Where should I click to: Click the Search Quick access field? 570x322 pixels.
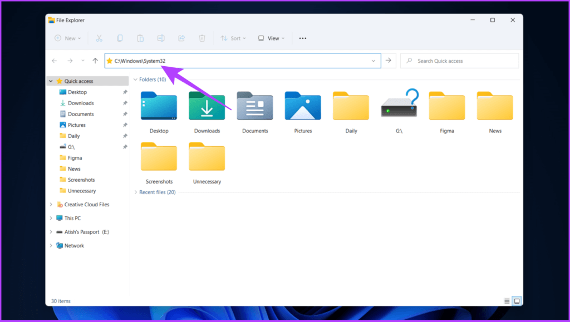coord(459,61)
